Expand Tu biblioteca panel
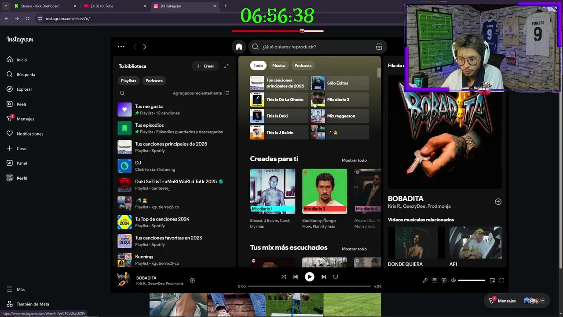Image resolution: width=563 pixels, height=317 pixels. click(x=226, y=66)
